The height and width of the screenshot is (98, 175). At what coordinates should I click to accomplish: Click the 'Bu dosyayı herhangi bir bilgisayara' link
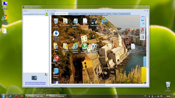click(x=36, y=83)
